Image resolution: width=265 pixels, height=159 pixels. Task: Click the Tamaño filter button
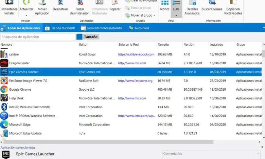[x=91, y=37]
